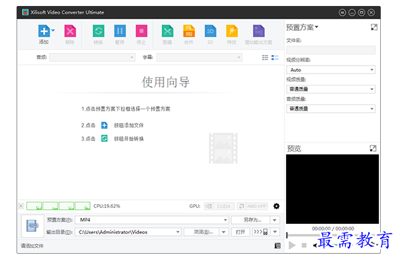Expand the 预置方案 panel header menu
The width and height of the screenshot is (398, 261).
point(302,27)
